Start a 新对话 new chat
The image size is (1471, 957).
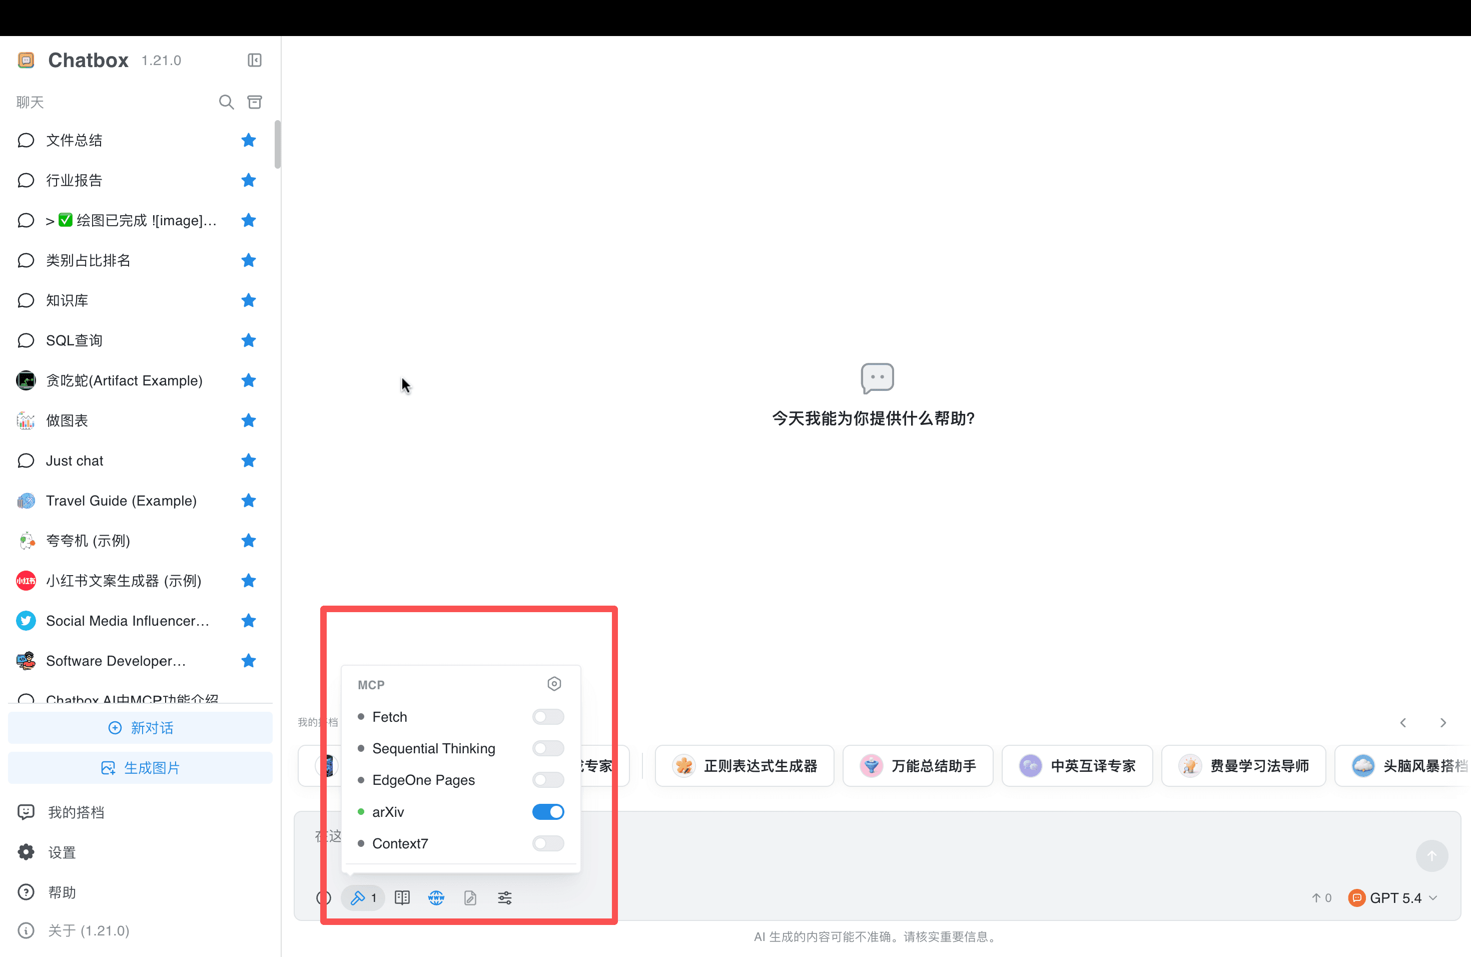click(140, 728)
